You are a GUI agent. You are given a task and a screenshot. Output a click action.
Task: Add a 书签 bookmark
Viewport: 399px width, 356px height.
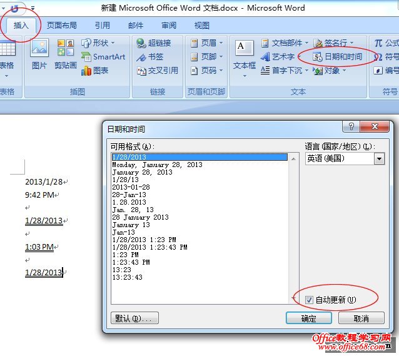(x=149, y=56)
